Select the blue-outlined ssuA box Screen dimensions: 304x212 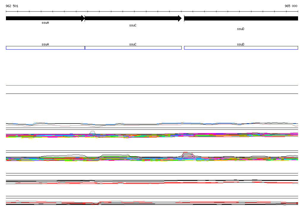click(45, 48)
